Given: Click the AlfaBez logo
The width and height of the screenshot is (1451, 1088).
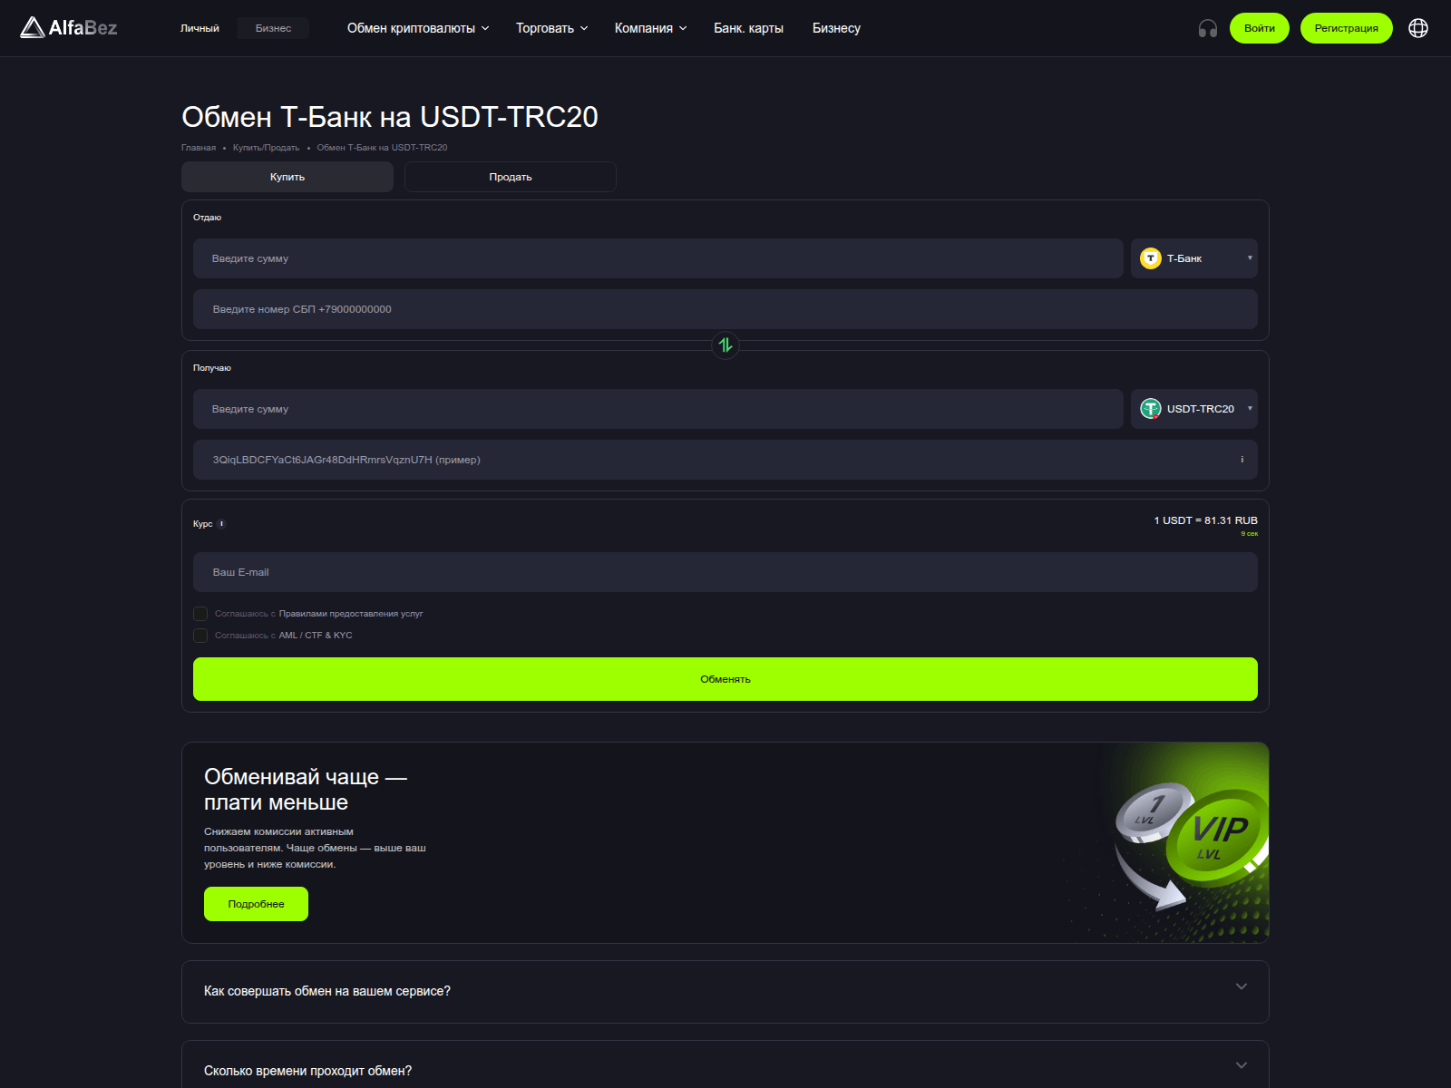Looking at the screenshot, I should [69, 28].
